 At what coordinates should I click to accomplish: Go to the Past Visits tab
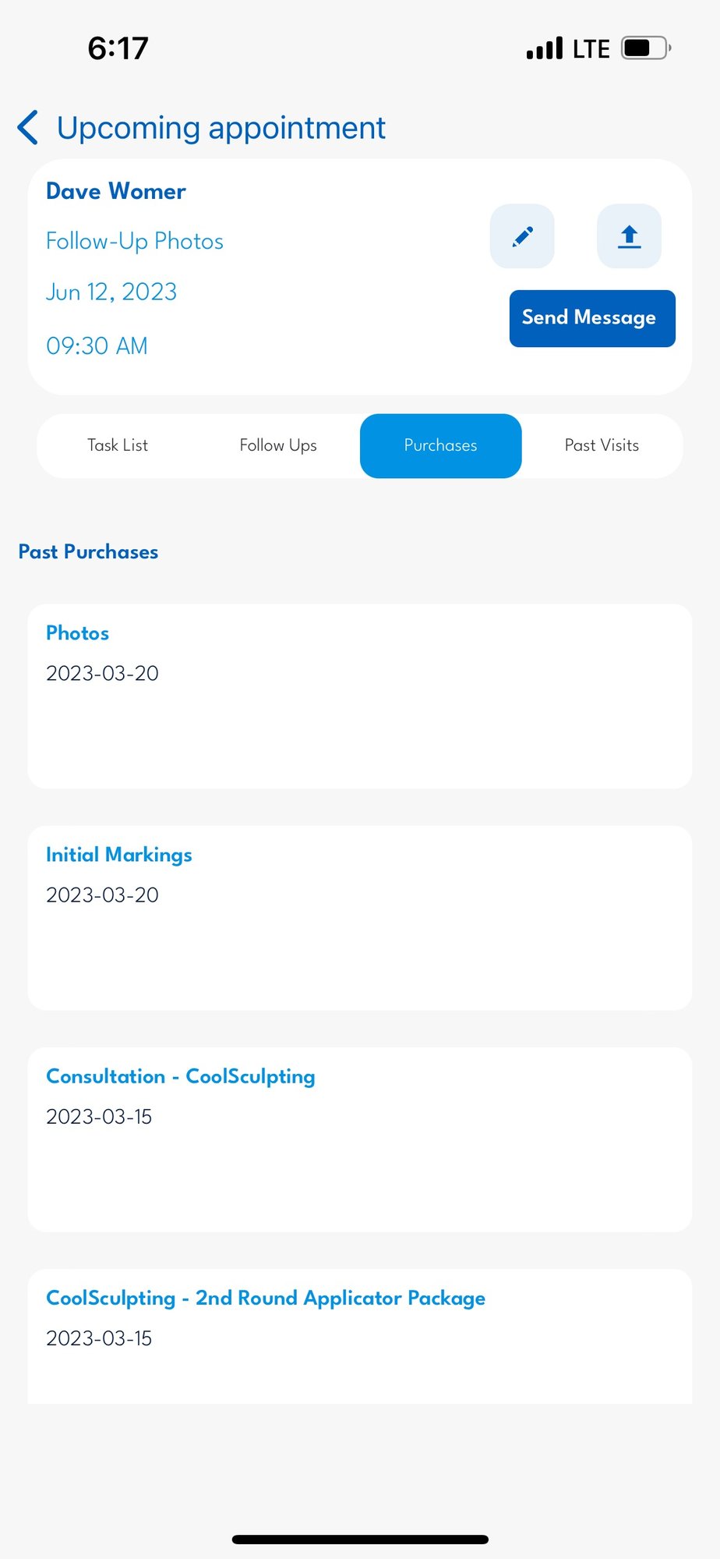pyautogui.click(x=602, y=445)
